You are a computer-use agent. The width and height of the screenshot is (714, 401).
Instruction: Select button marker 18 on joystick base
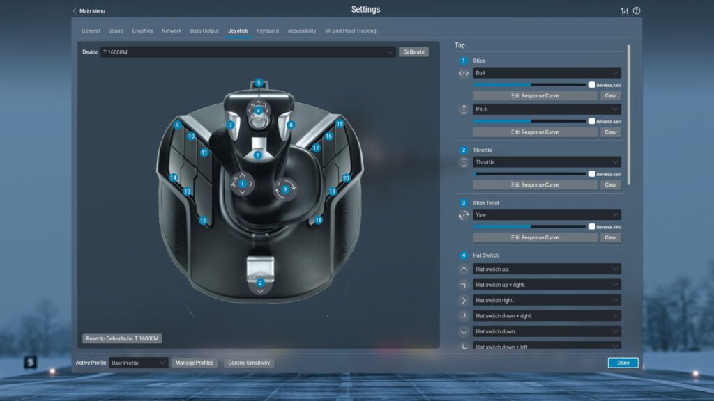(x=319, y=220)
